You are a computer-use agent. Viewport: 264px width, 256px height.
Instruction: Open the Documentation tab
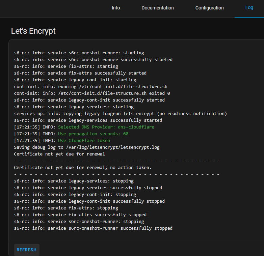pos(157,8)
